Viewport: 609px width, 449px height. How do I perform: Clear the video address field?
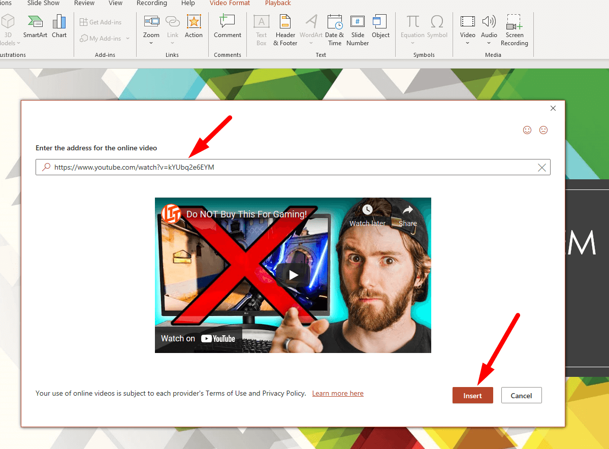pyautogui.click(x=542, y=168)
